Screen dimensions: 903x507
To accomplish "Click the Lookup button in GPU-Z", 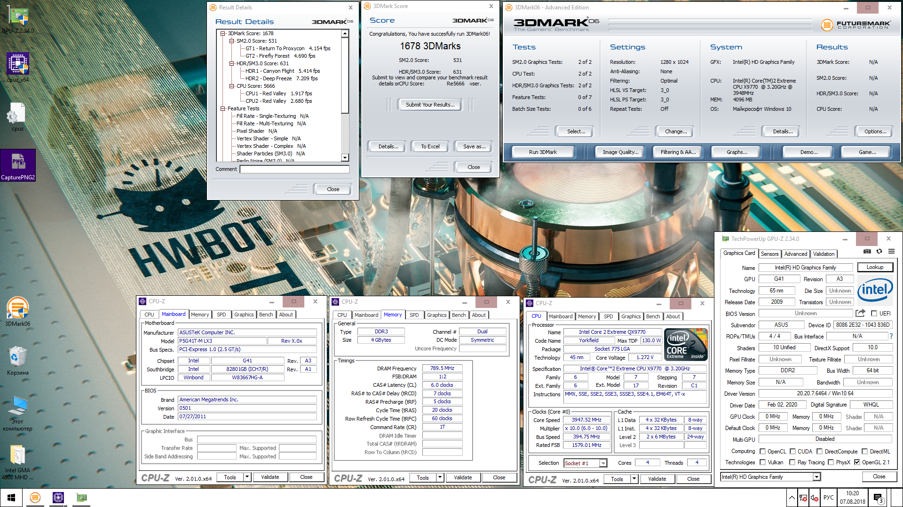I will 875,267.
